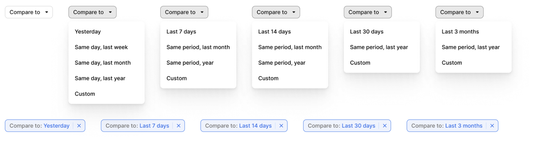The height and width of the screenshot is (150, 544).
Task: Click the Compare to: Last 14 days chip label
Action: point(238,126)
